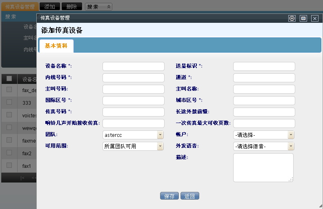Focus the 设备名称 input field

point(133,66)
